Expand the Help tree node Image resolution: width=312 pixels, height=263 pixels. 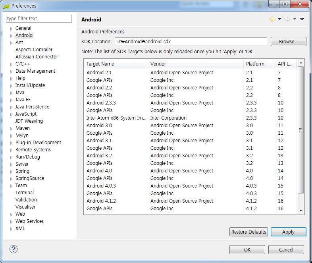pyautogui.click(x=12, y=79)
